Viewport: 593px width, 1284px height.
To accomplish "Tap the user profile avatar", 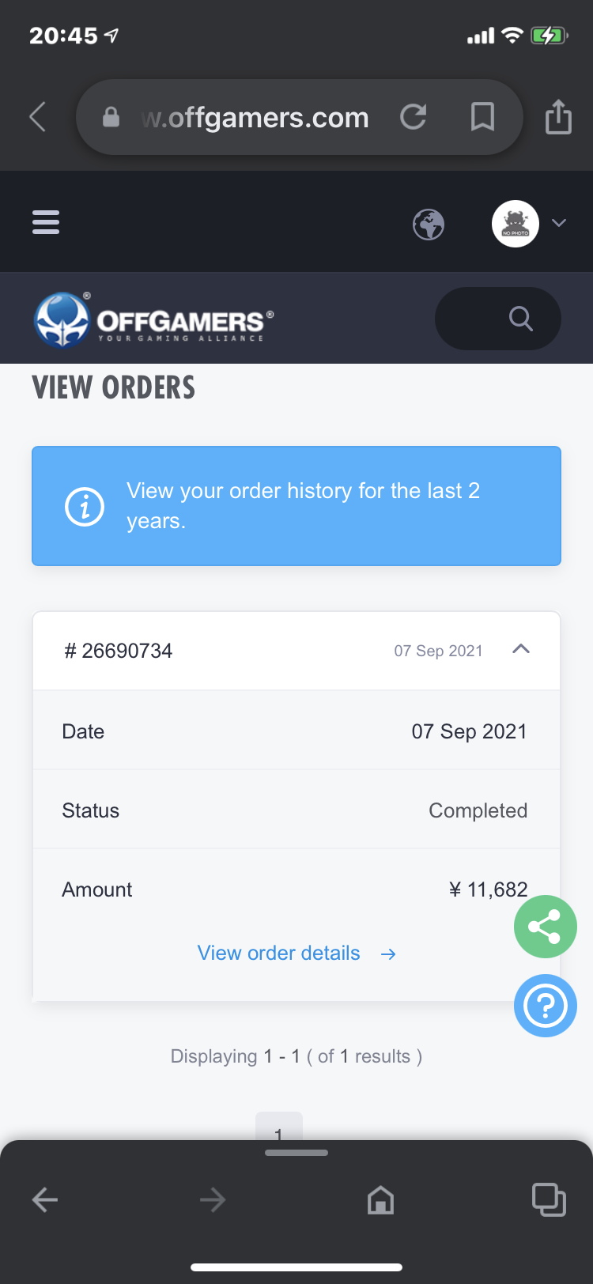I will click(516, 224).
